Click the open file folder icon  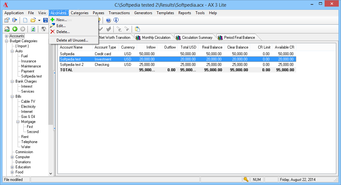33,20
